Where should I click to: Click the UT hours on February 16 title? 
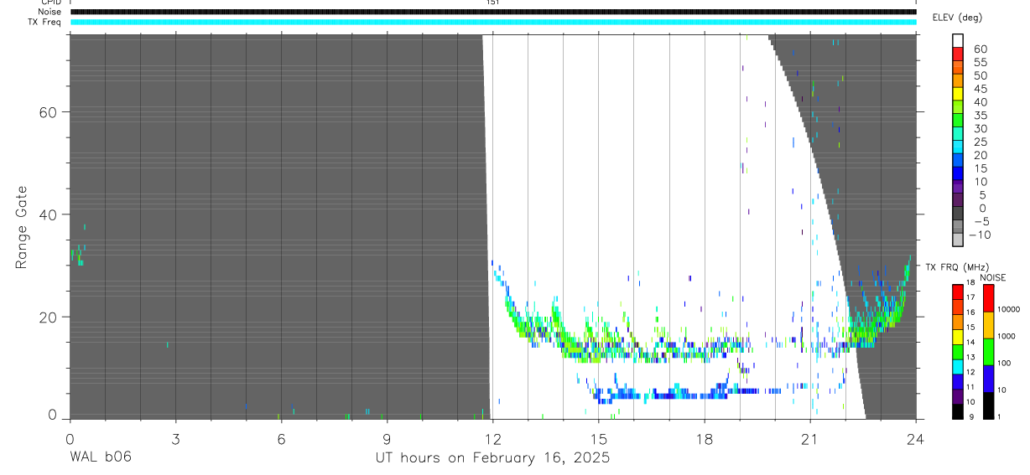pyautogui.click(x=492, y=458)
